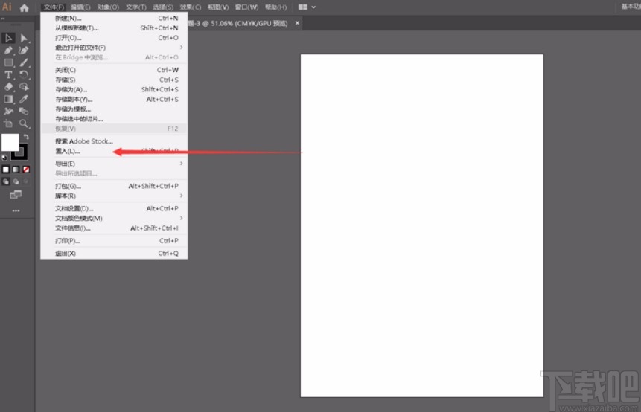Click the Change Screen Mode icon
This screenshot has width=641, height=412.
point(16,195)
